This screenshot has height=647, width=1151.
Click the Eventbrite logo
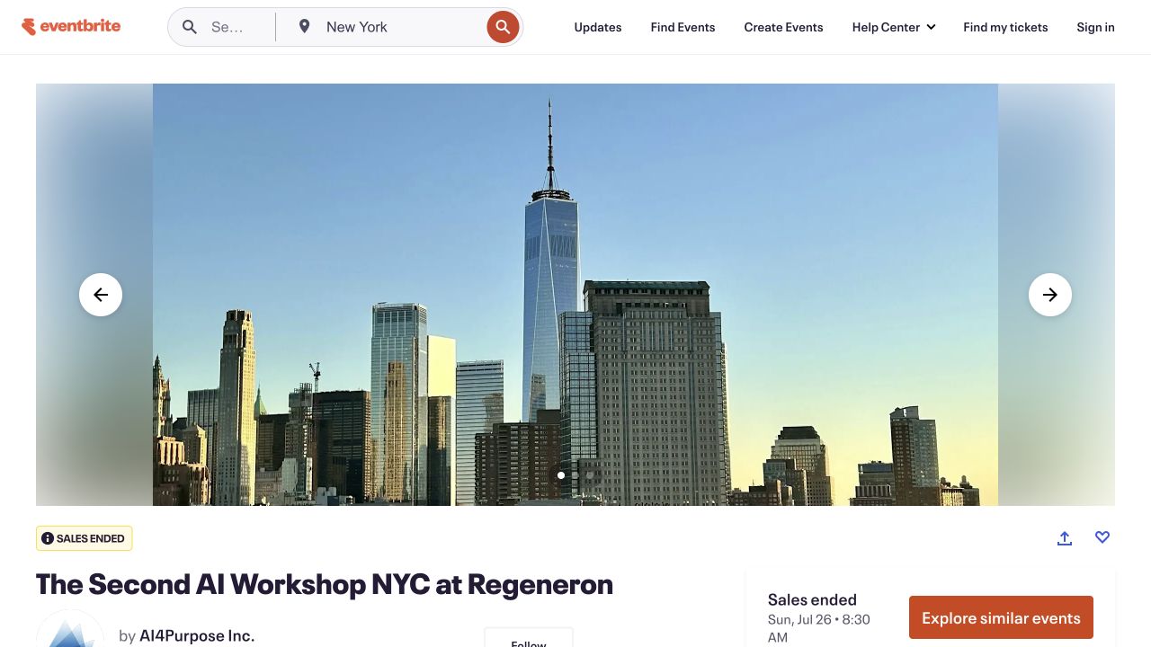point(71,26)
